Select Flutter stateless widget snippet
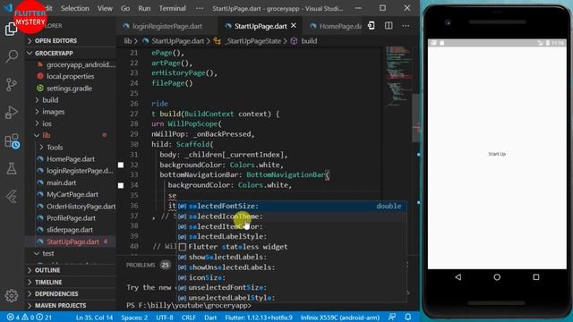The height and width of the screenshot is (322, 573). click(x=292, y=247)
